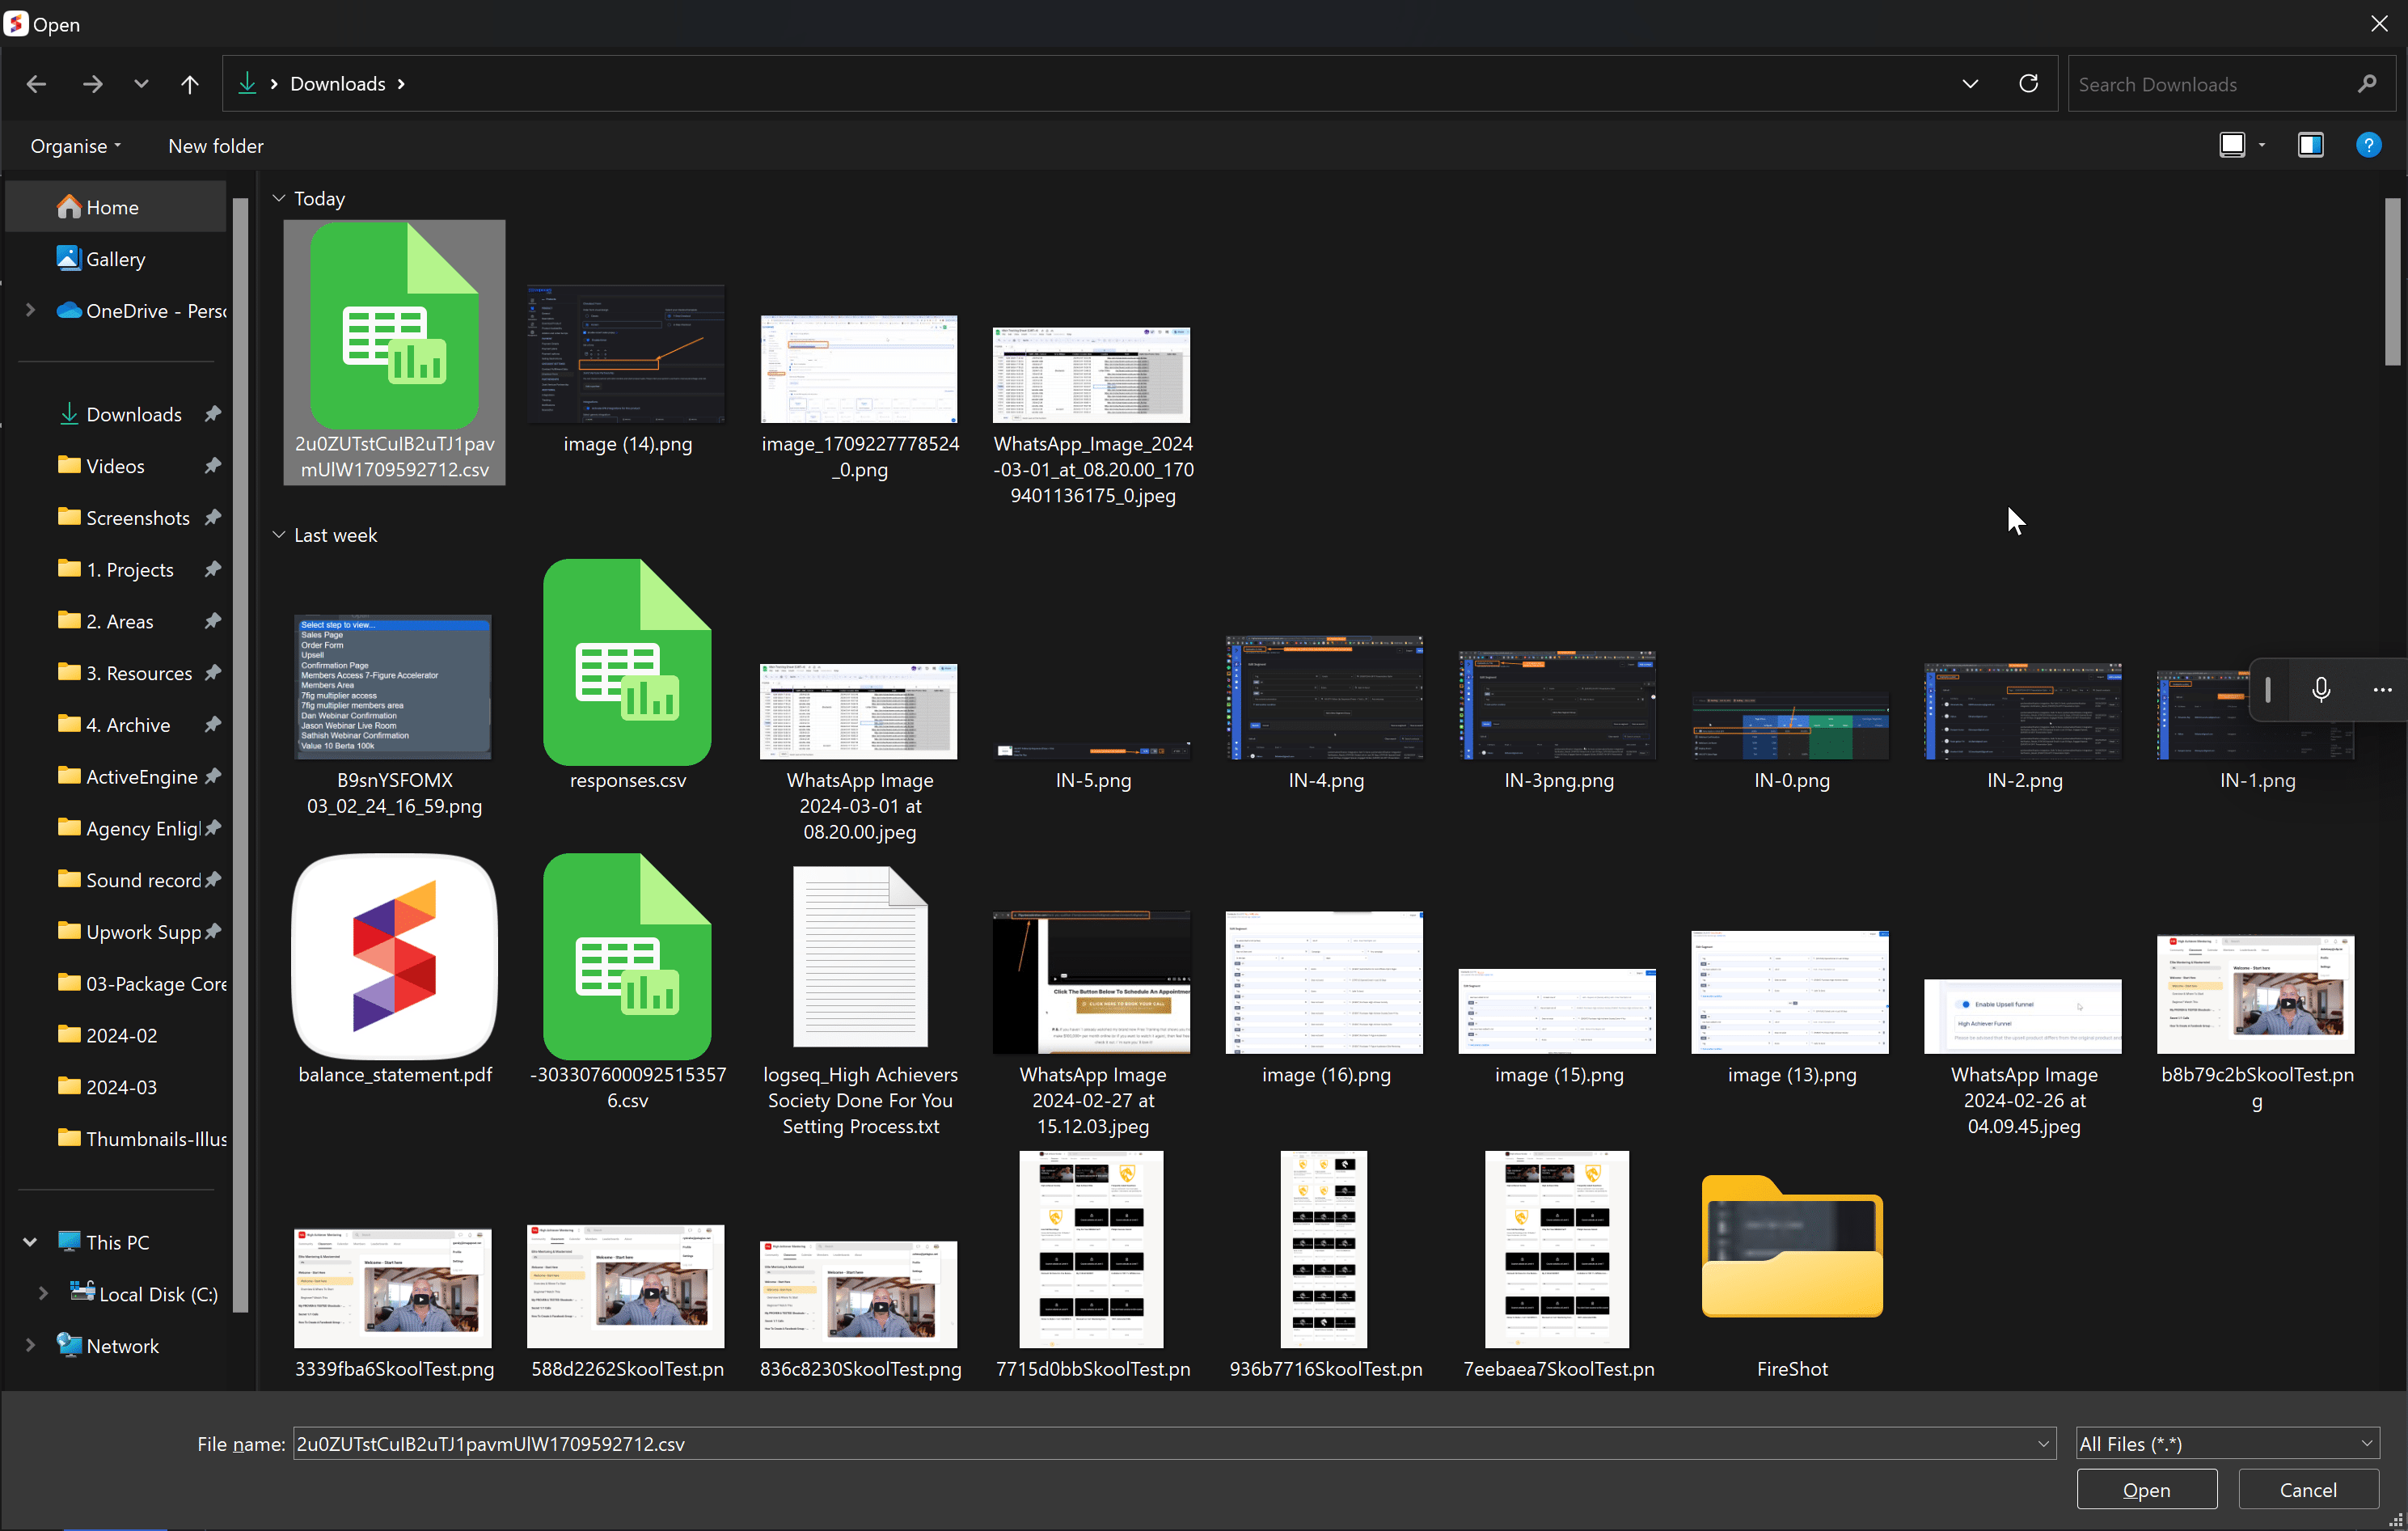Image resolution: width=2408 pixels, height=1531 pixels.
Task: Collapse the Today group
Action: [x=278, y=198]
